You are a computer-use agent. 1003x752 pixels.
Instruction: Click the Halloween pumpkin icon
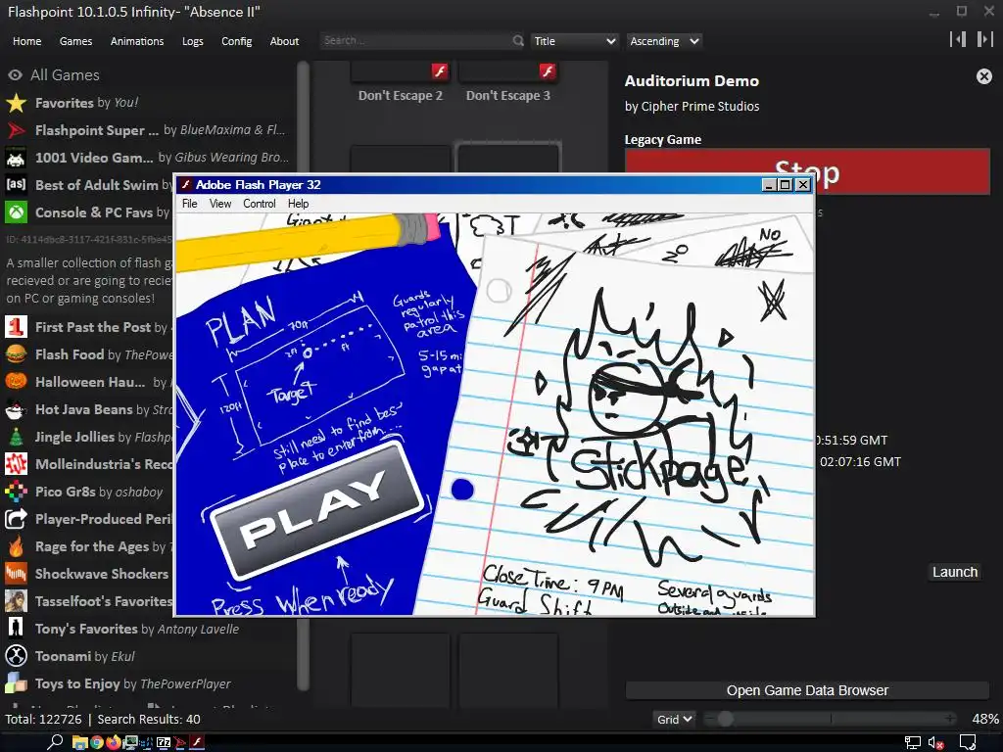[x=16, y=382]
